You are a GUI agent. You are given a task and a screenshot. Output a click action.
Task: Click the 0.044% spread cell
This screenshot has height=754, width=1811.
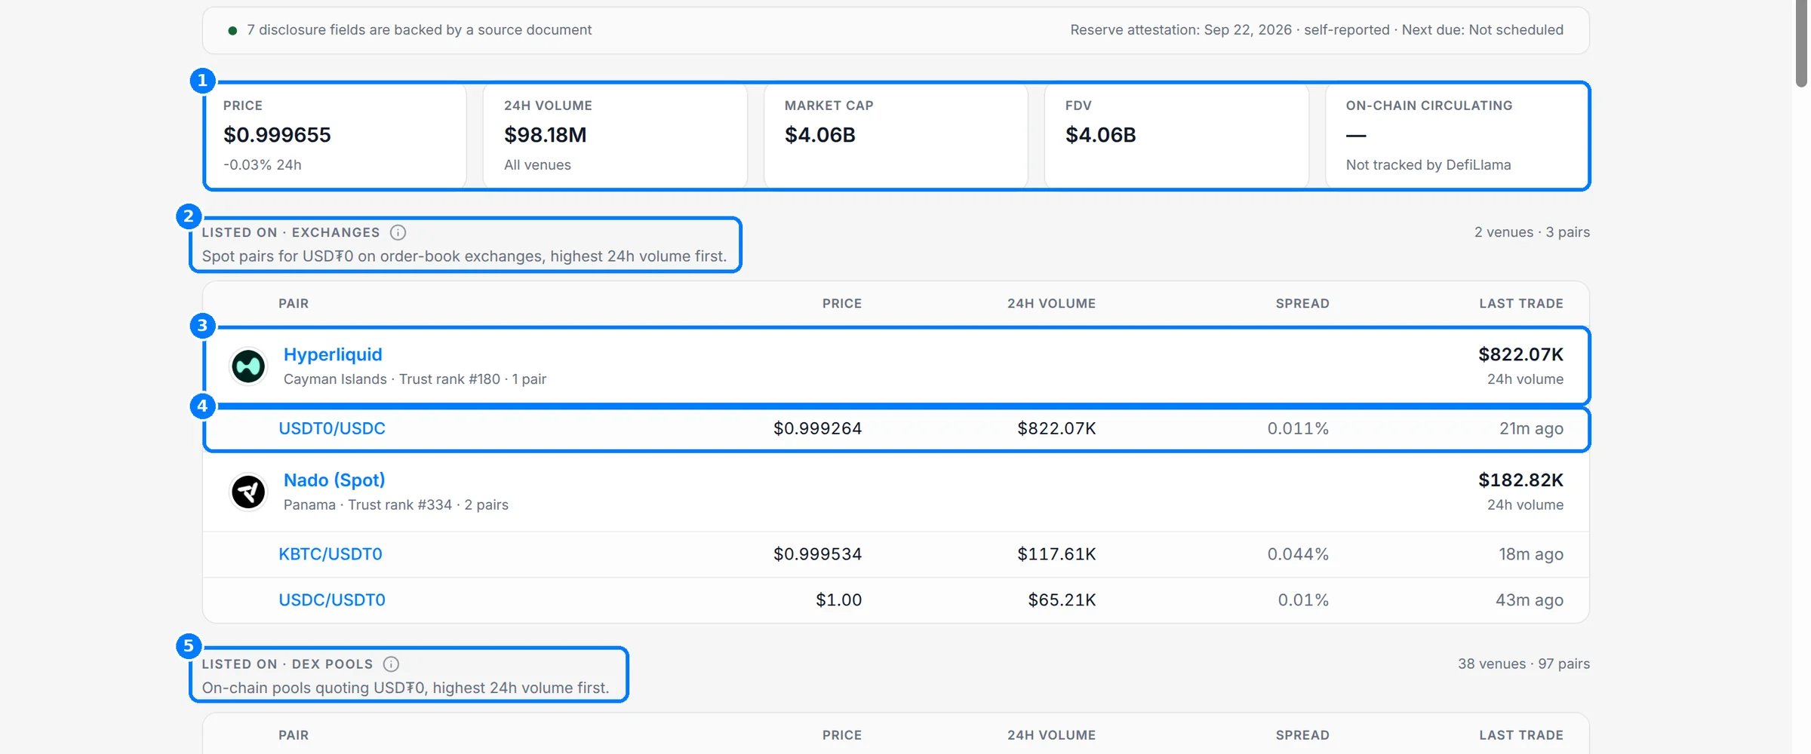(x=1298, y=554)
